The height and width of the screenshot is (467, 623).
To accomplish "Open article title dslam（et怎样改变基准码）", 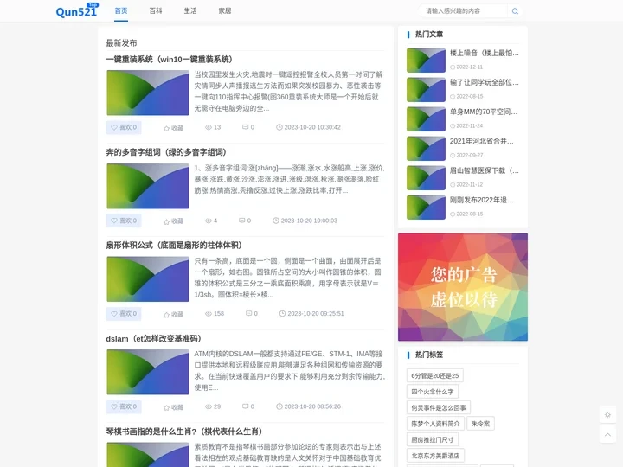I will point(153,339).
